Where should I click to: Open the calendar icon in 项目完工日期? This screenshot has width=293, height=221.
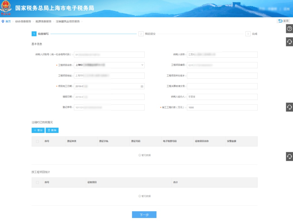click(142, 86)
